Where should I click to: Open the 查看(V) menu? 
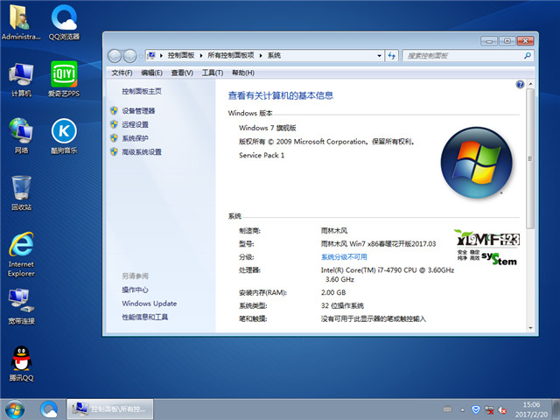(x=182, y=73)
